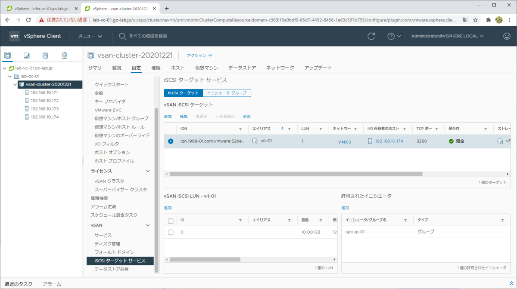Click the search magnifier icon

point(122,36)
